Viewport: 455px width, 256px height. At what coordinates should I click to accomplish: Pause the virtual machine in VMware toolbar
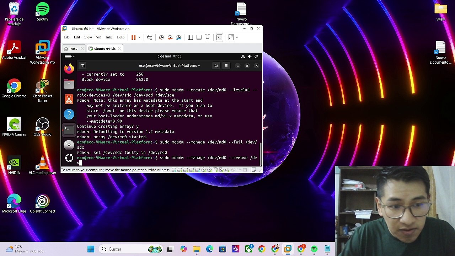pyautogui.click(x=134, y=37)
